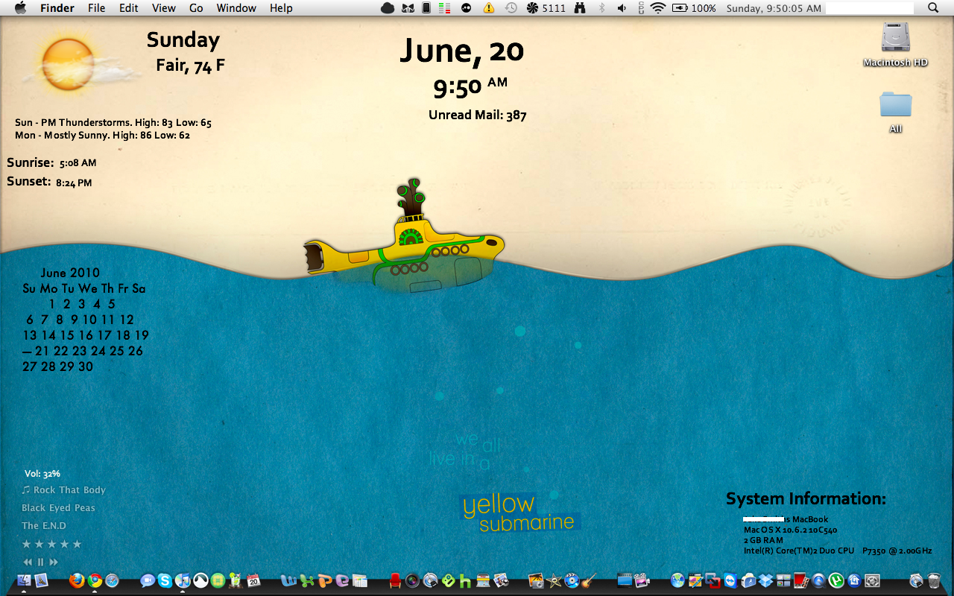This screenshot has width=954, height=596.
Task: Click the Vol: 32% text
Action: (x=42, y=474)
